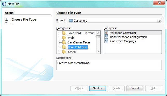Click the Finish button

click(x=116, y=88)
